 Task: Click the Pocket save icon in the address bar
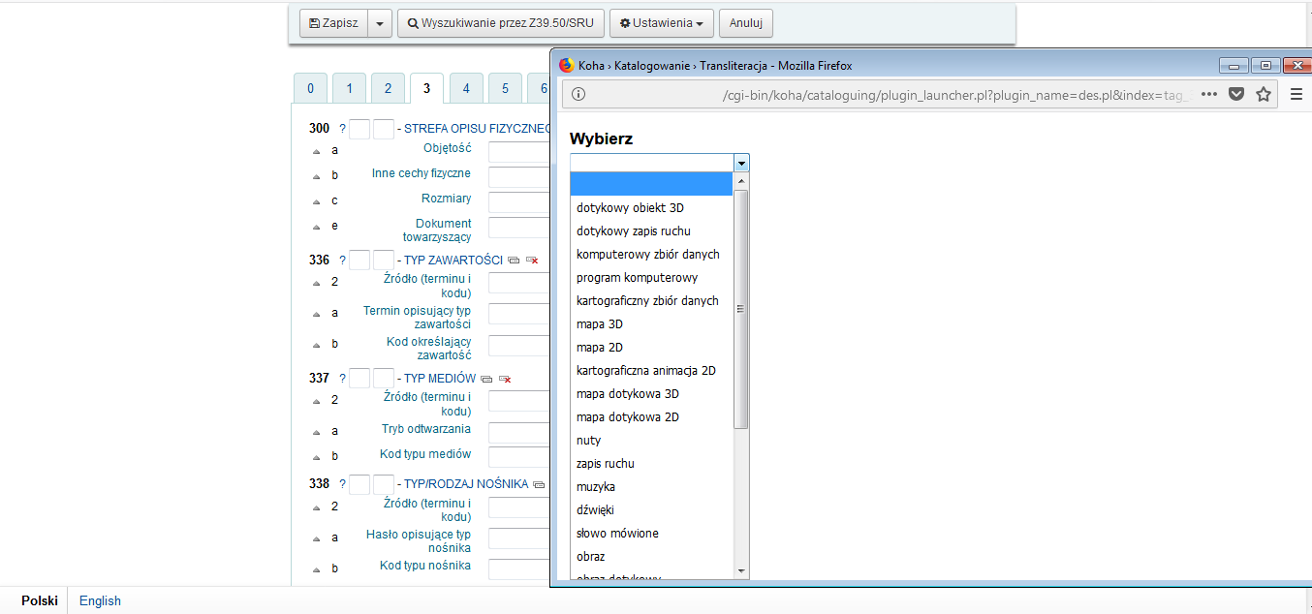1236,94
